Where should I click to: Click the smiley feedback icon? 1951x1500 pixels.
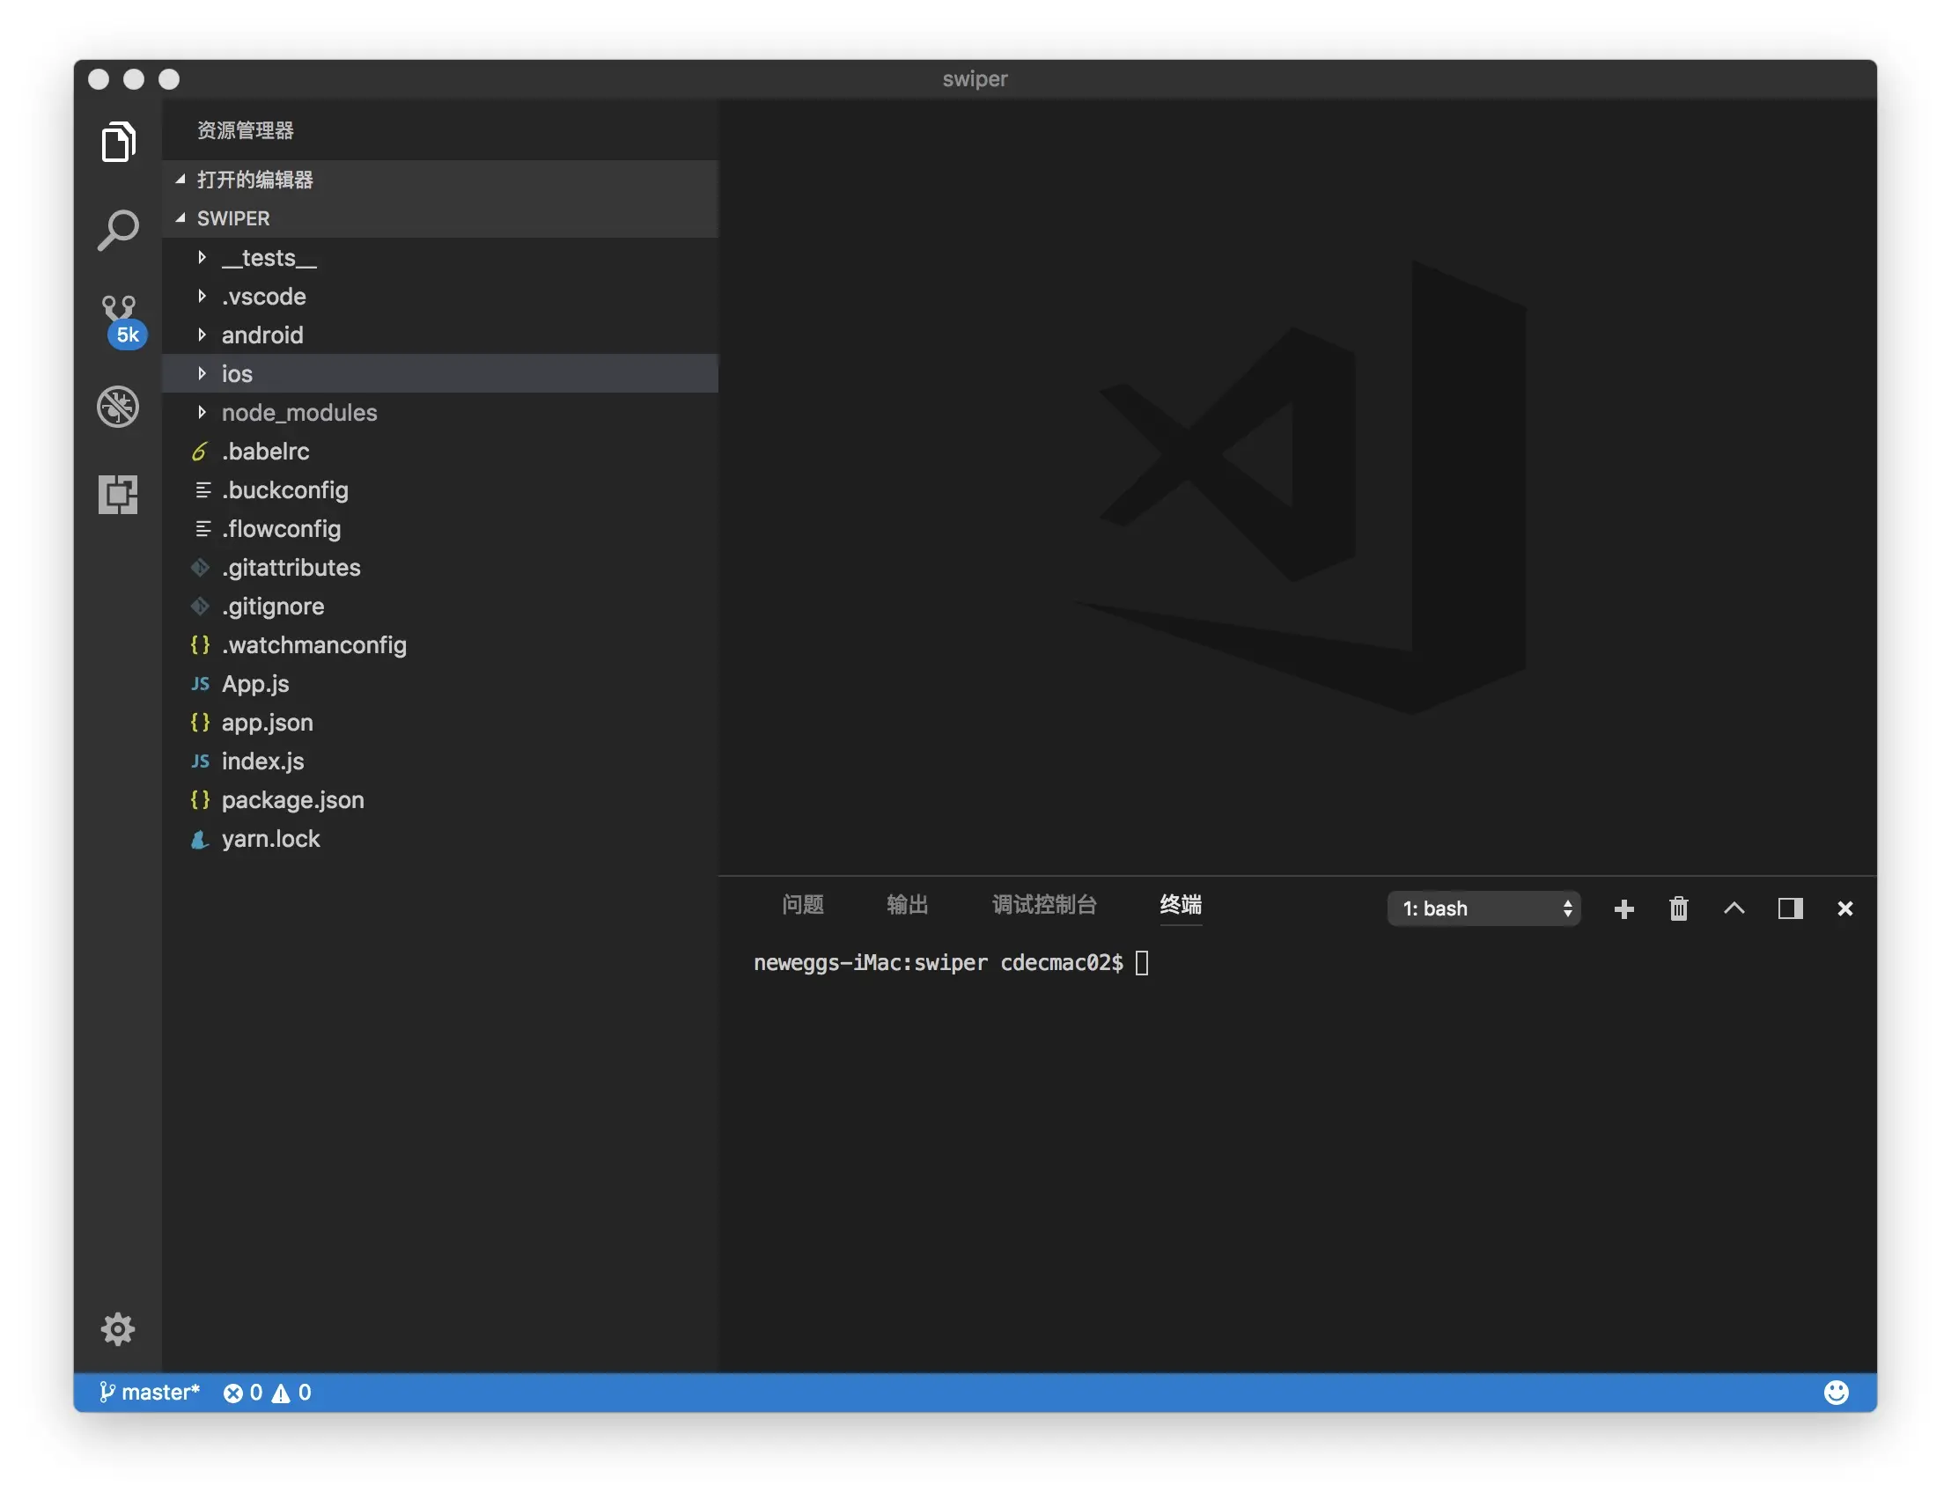point(1835,1392)
